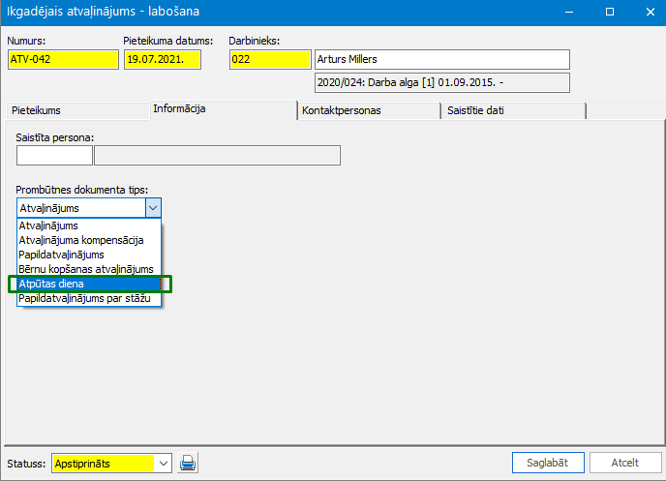Click the Saistīta persona name field
The height and width of the screenshot is (481, 666).
(217, 156)
